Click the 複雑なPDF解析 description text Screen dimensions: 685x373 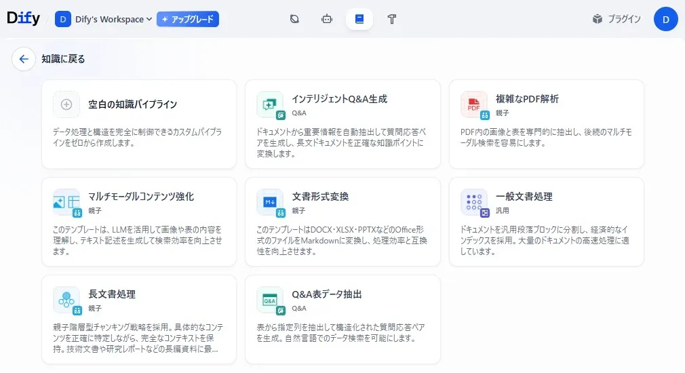546,138
